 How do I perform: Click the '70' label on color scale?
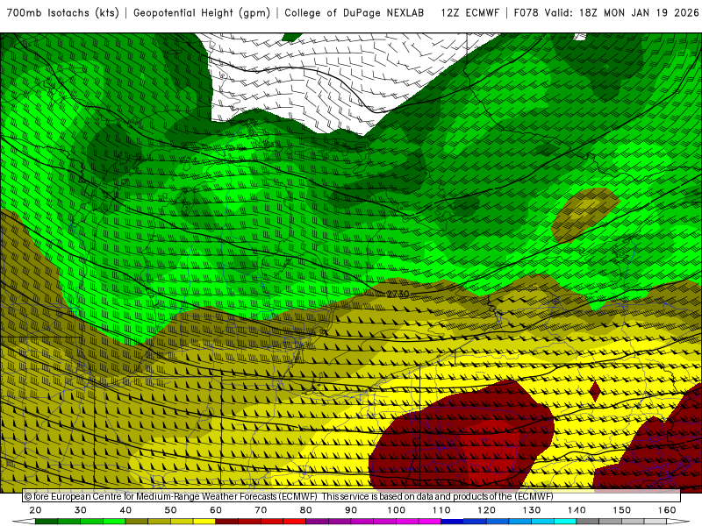[261, 510]
